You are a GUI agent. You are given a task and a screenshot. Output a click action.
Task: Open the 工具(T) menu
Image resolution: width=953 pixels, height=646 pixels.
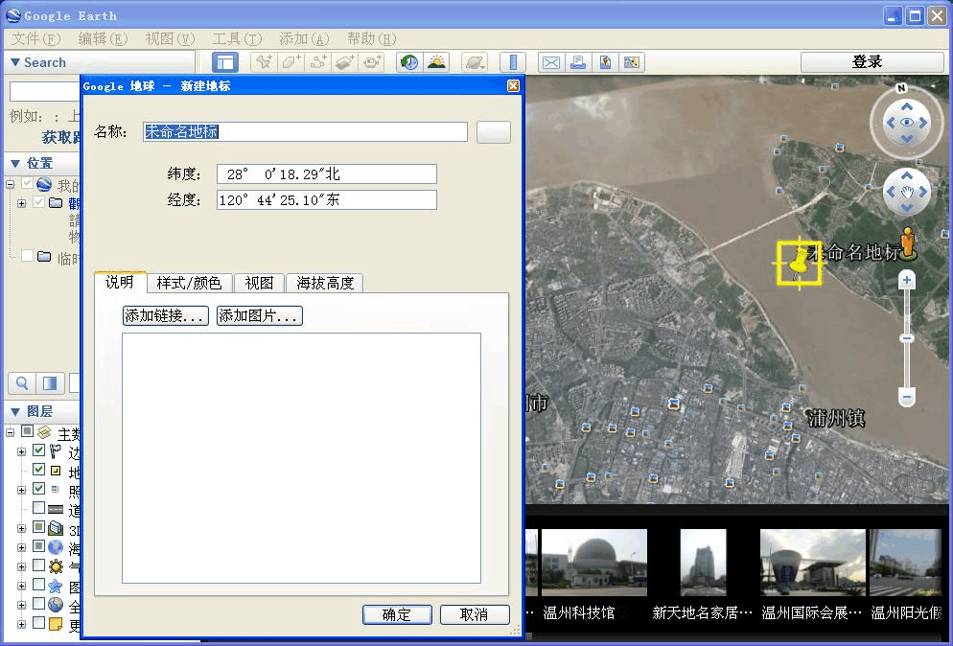pos(237,39)
